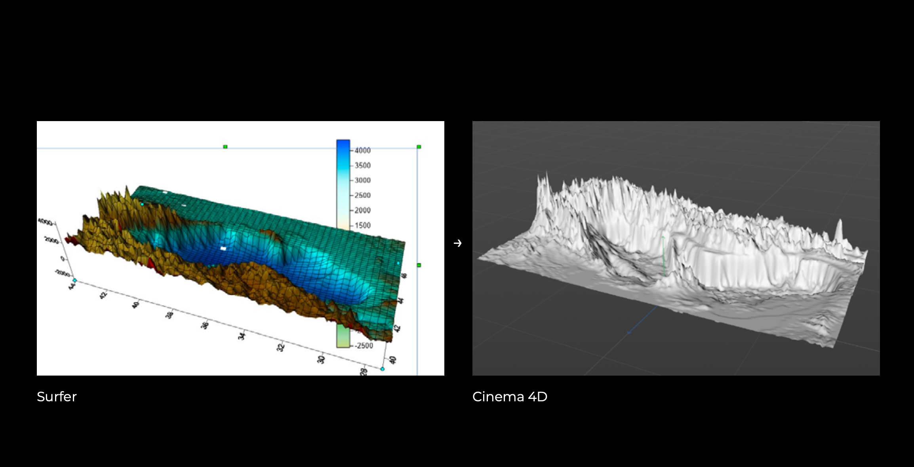Screen dimensions: 914x467
Task: Click the Surfer caption text
Action: [x=57, y=397]
